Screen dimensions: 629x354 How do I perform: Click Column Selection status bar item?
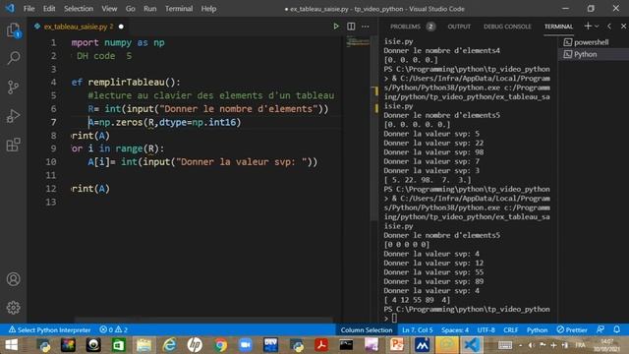point(367,330)
